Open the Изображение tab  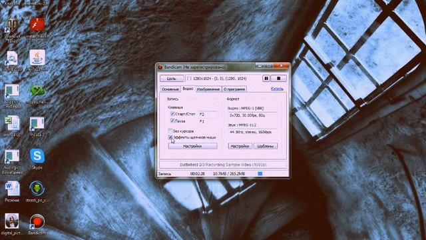[208, 89]
